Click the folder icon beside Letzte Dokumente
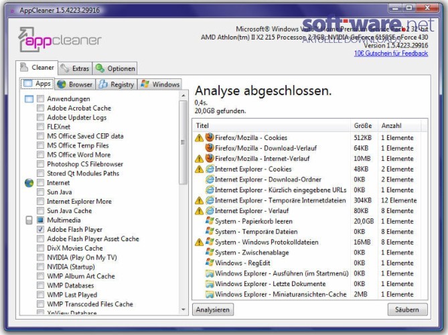 coord(210,284)
